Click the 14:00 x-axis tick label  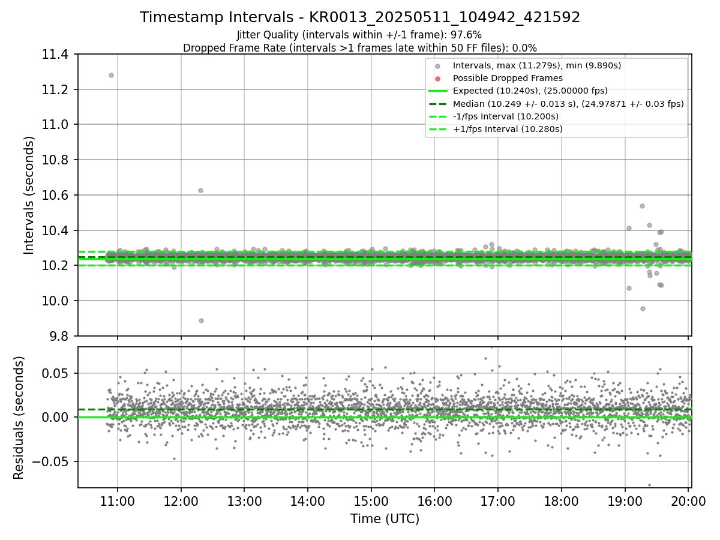[x=308, y=501]
